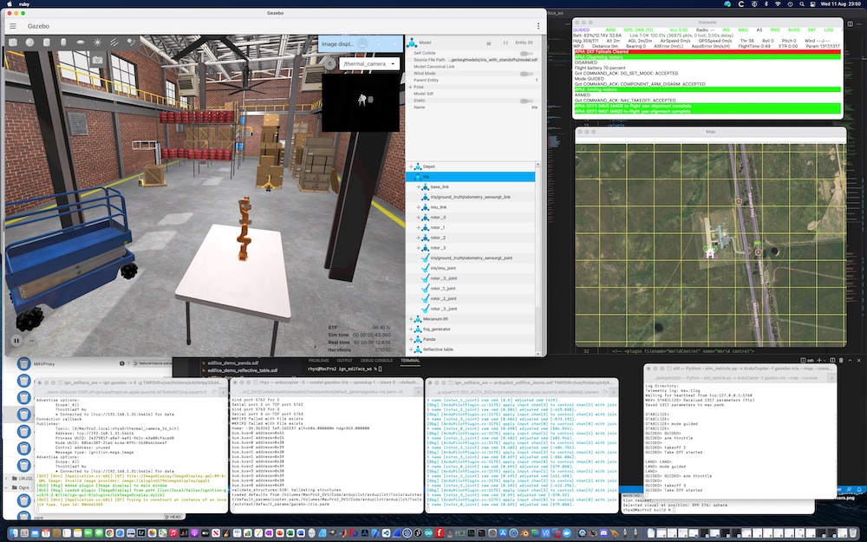Insert a point light using the sun icon
Screen dimensions: 867x542
(98, 42)
